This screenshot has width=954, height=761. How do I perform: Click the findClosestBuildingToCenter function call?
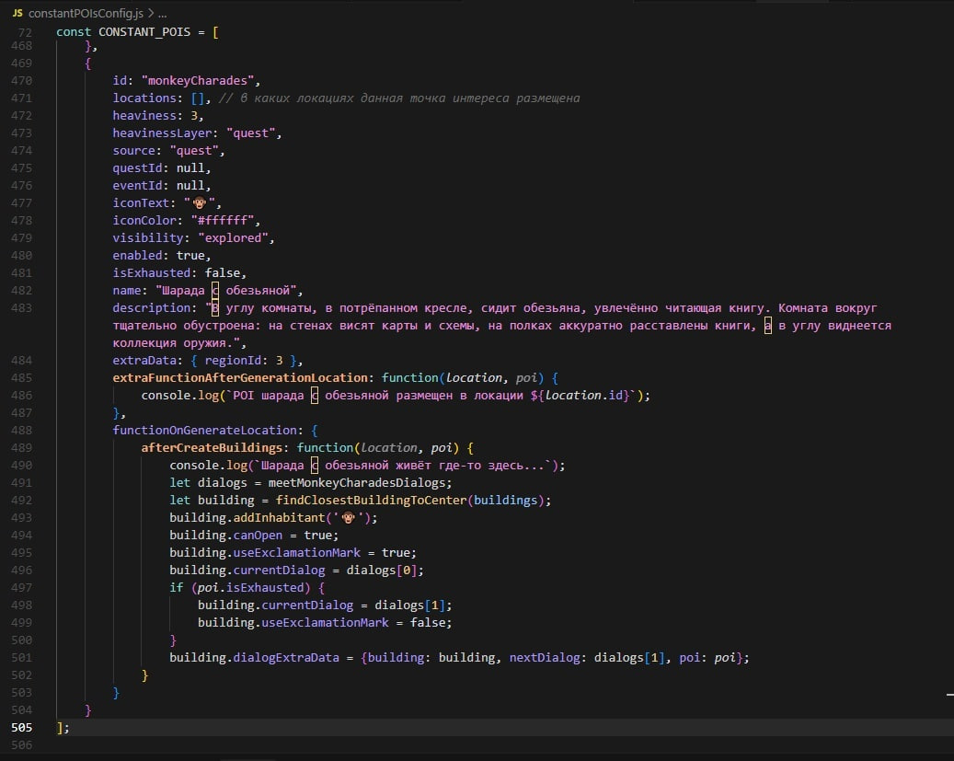coord(371,500)
